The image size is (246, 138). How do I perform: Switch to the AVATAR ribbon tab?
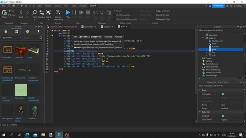pos(58,6)
